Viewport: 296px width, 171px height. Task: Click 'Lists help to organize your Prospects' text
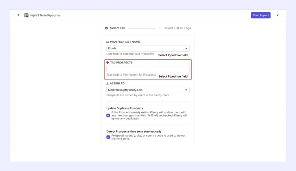[130, 54]
